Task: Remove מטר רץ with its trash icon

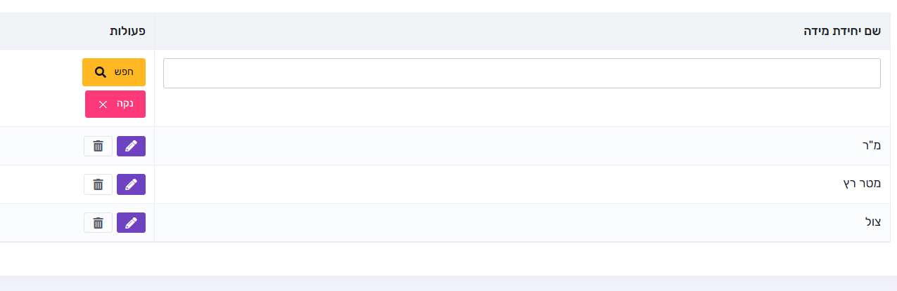Action: point(98,184)
